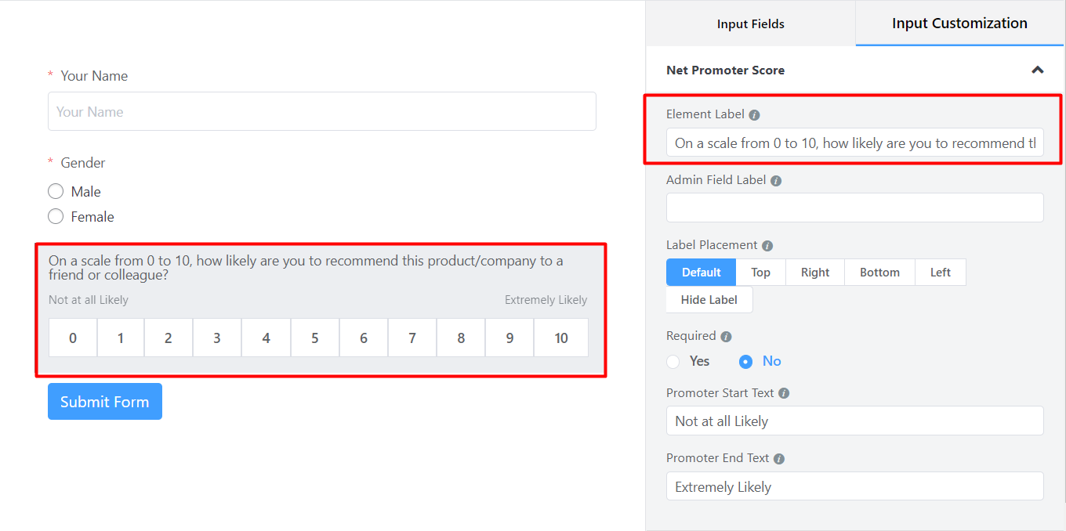Set Required option to Yes
The height and width of the screenshot is (531, 1066).
tap(673, 361)
